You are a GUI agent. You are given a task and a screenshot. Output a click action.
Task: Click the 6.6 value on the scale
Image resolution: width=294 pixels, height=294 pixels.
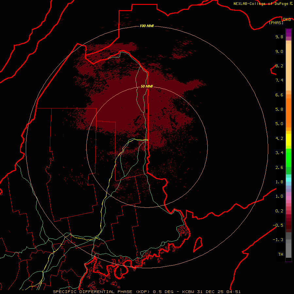pos(279,95)
